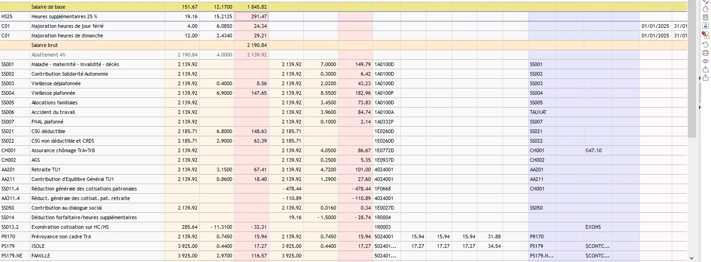711x262 pixels.
Task: Toggle the eye preview icon
Action: [706, 61]
